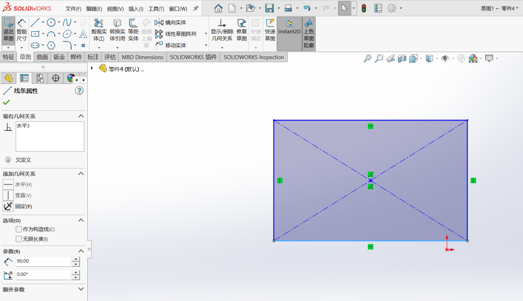
Task: Confirm with the green checkmark button
Action: coord(6,102)
